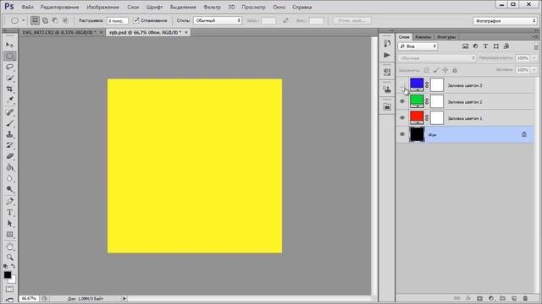Screen dimensions: 542x304
Task: Open the Файл menu
Action: [x=27, y=7]
